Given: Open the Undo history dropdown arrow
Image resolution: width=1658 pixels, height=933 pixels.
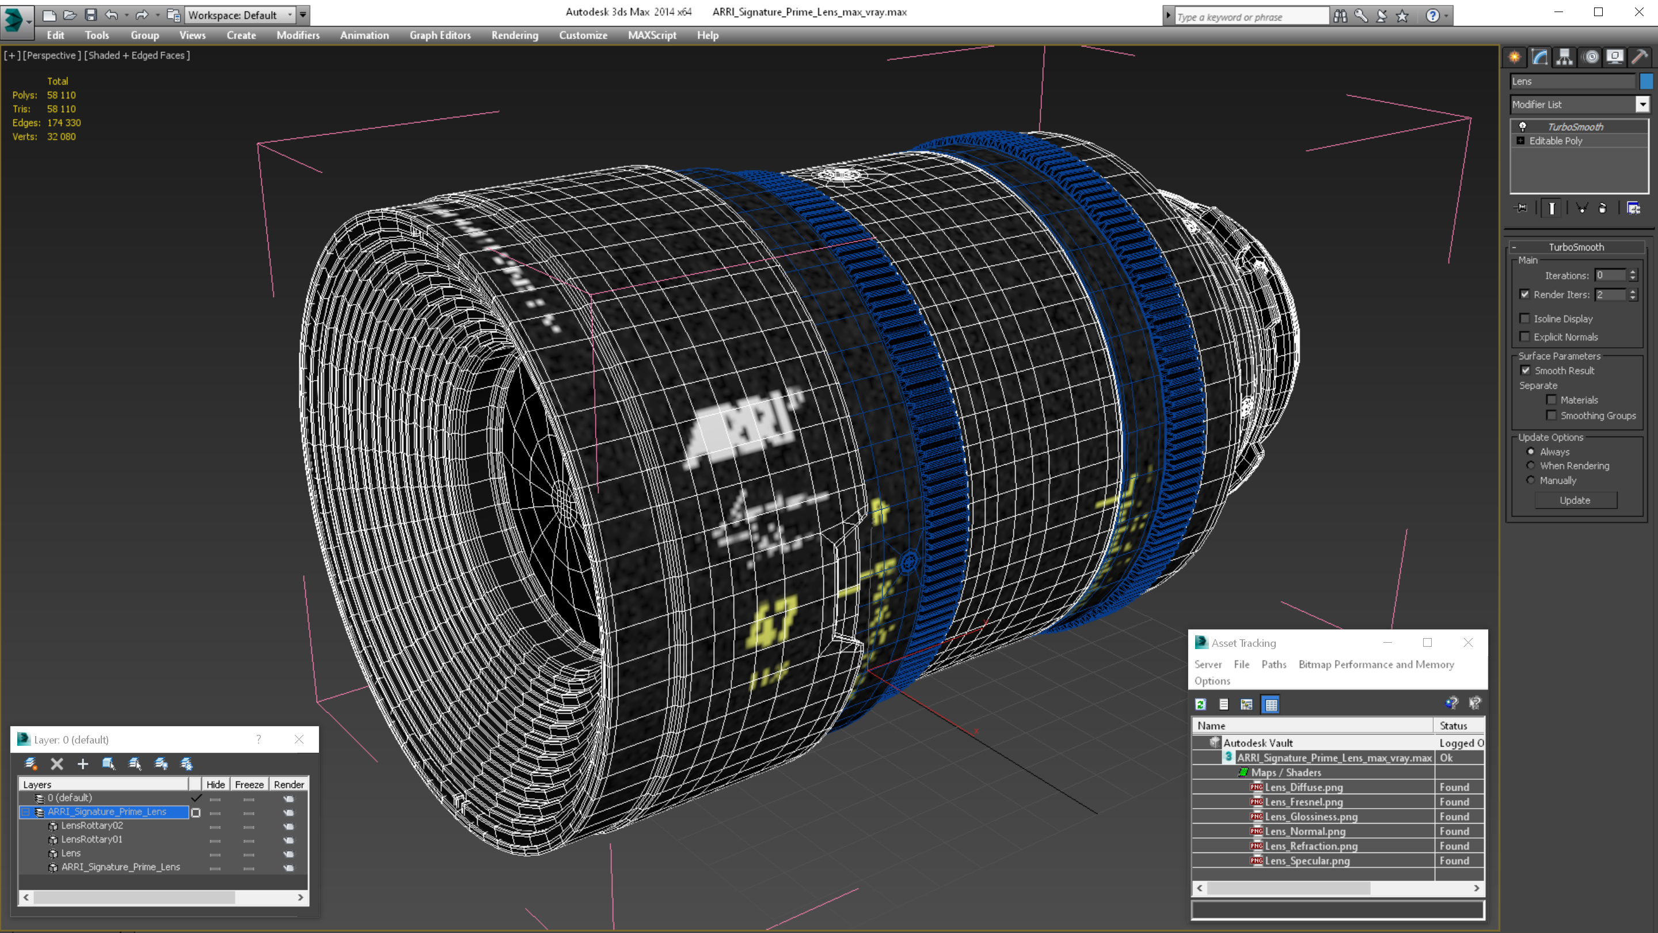Looking at the screenshot, I should pos(126,15).
